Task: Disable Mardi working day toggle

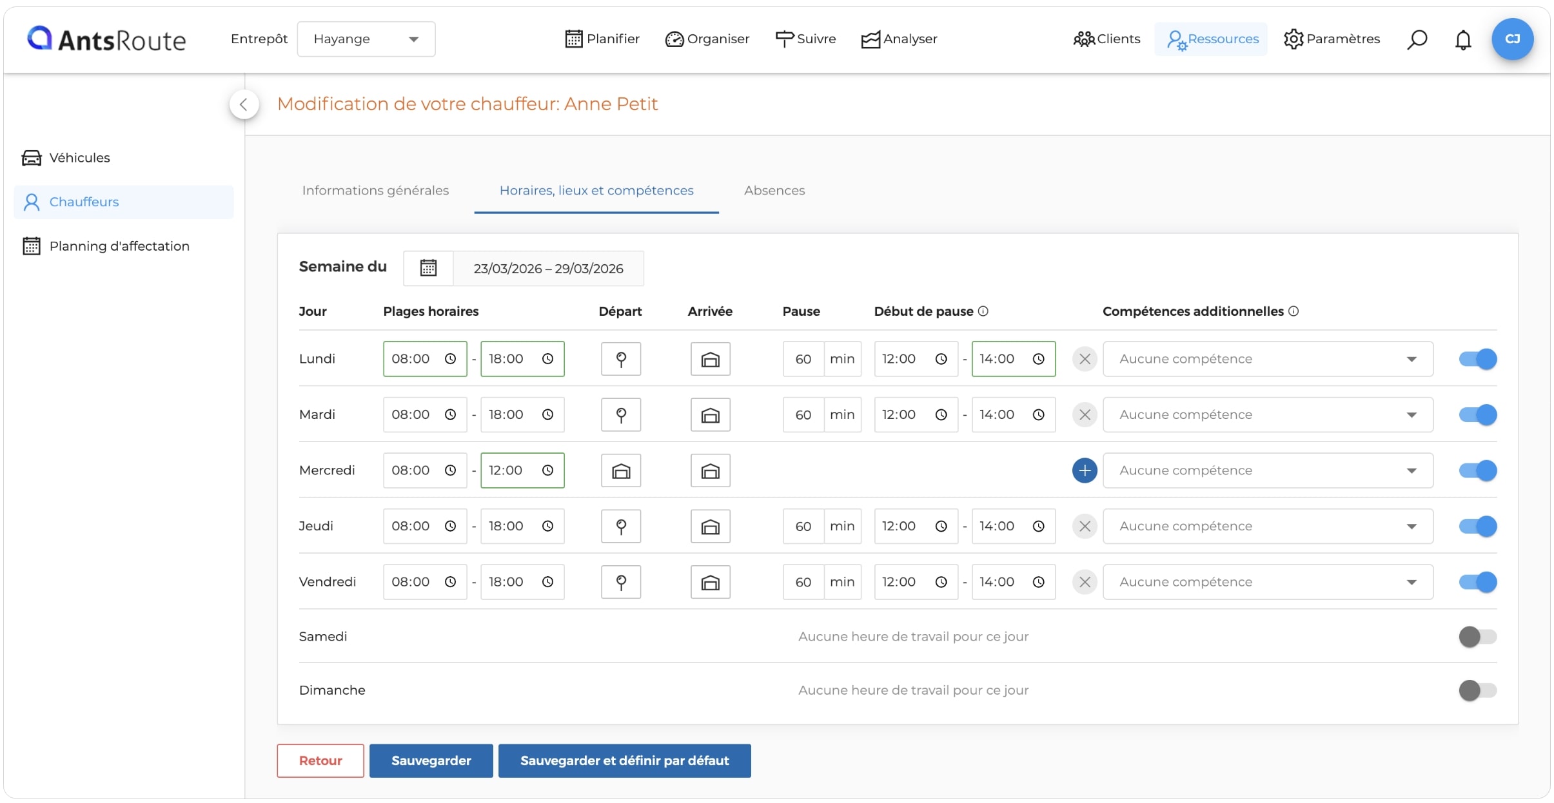Action: [x=1477, y=414]
